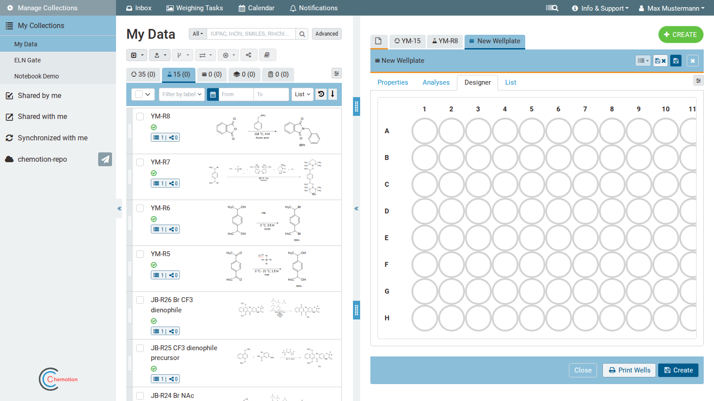Click the Advanced search button
The width and height of the screenshot is (714, 401).
click(x=327, y=34)
